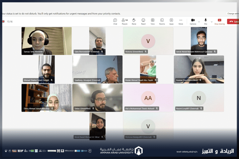Click the recording indicator beside timer
239x159 pixels.
tap(3, 22)
